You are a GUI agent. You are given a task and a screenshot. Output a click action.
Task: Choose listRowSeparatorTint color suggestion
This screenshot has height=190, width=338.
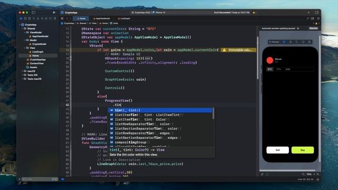tap(160, 124)
